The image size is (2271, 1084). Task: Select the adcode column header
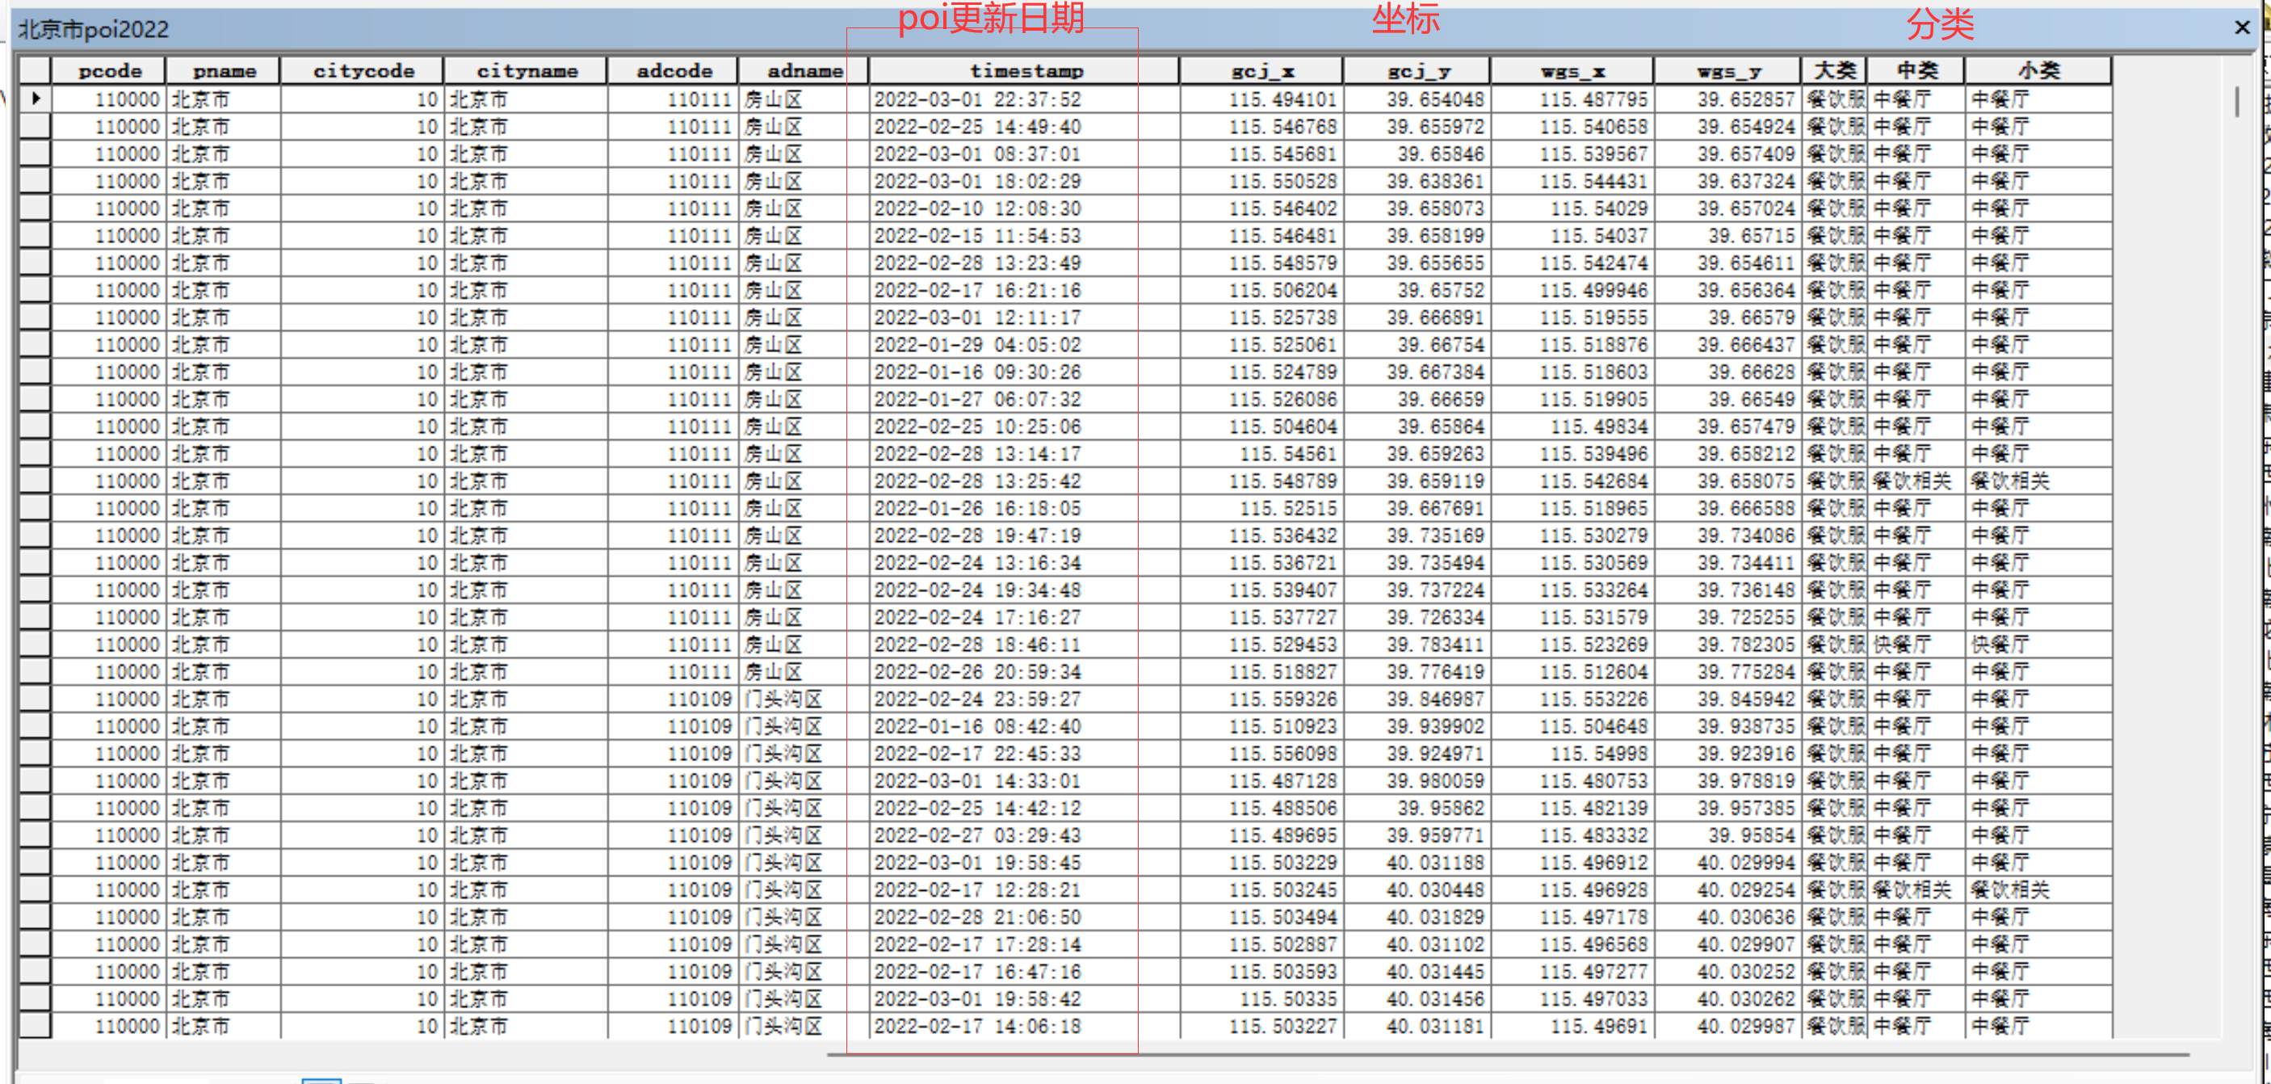click(674, 70)
